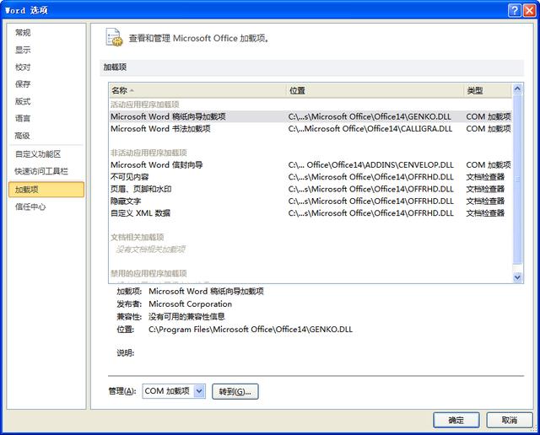Click the add-ins list vertical scrollbar thumb
Image resolution: width=540 pixels, height=435 pixels.
click(517, 179)
